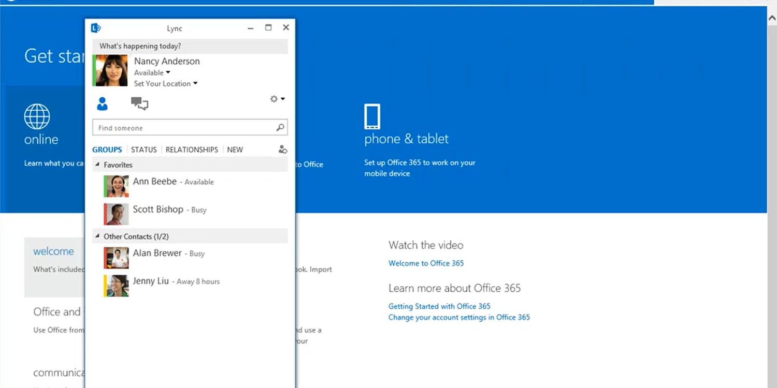
Task: Open Lync options via gear icon
Action: (x=274, y=99)
